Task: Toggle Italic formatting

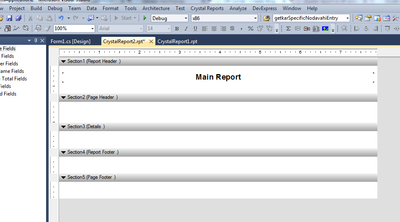Action: click(x=186, y=28)
